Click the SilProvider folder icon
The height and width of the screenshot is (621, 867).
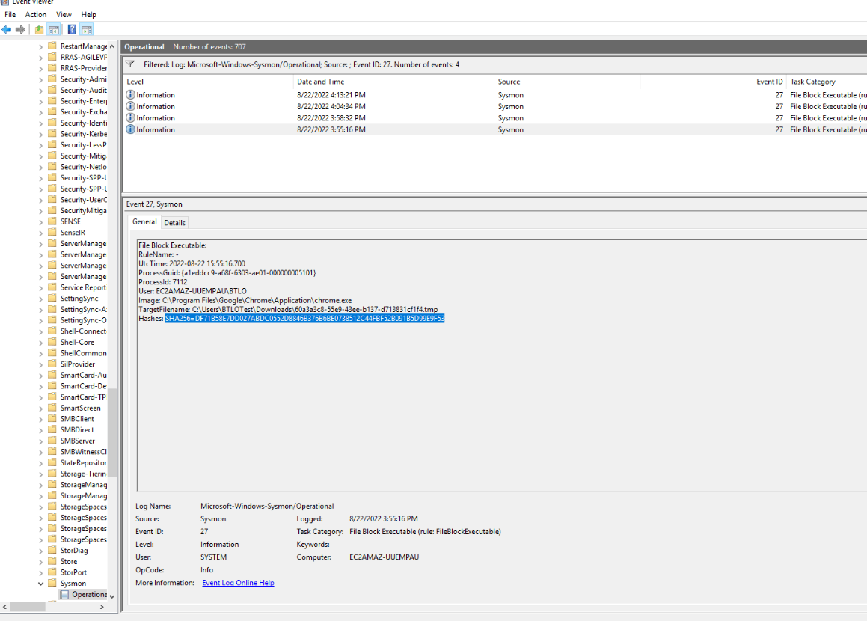pyautogui.click(x=52, y=364)
